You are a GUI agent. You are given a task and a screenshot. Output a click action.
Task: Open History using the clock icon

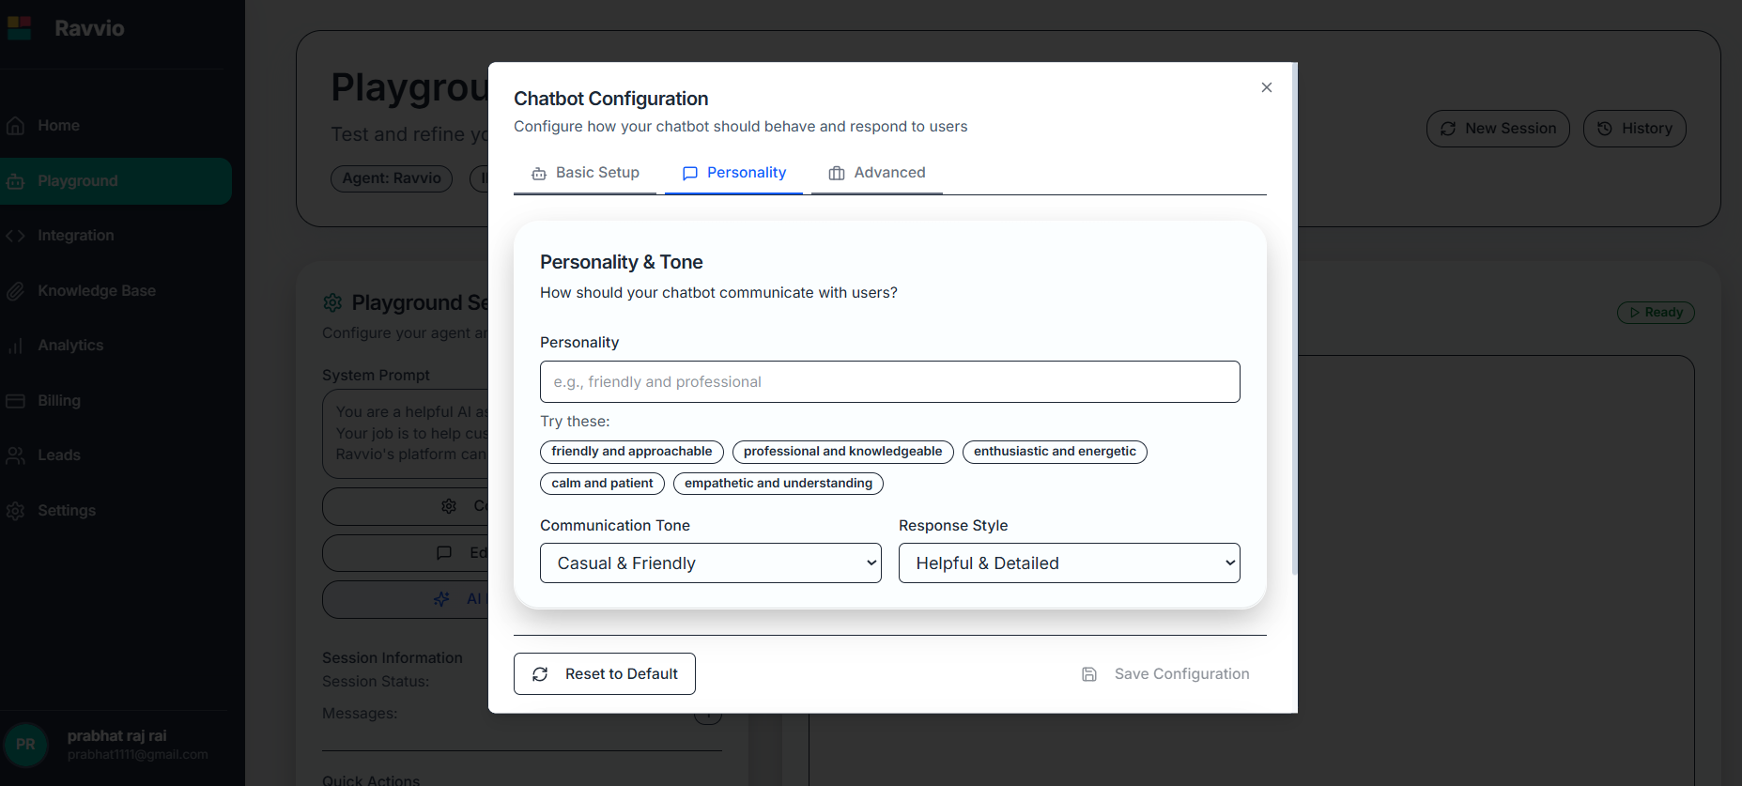1604,129
